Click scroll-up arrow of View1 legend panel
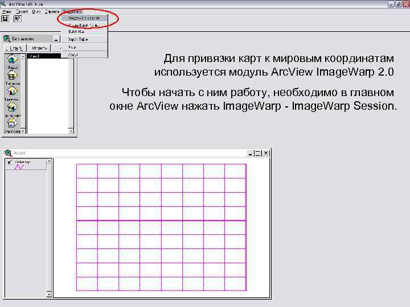The image size is (410, 307). tap(49, 161)
